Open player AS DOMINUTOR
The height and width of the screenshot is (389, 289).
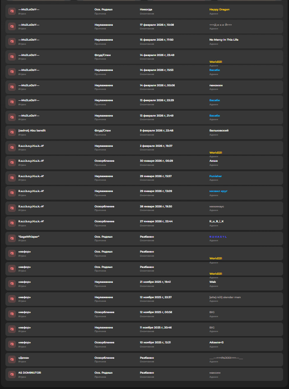29,373
